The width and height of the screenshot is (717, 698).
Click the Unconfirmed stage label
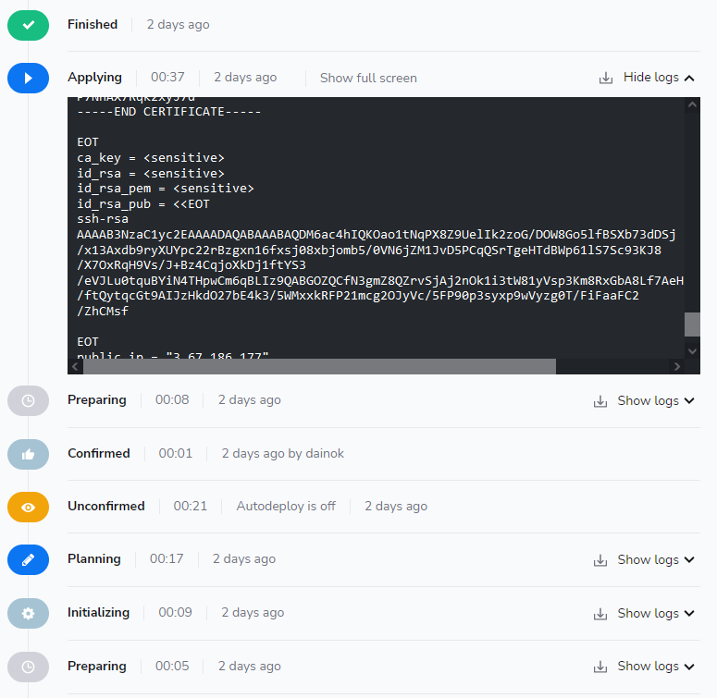(106, 506)
